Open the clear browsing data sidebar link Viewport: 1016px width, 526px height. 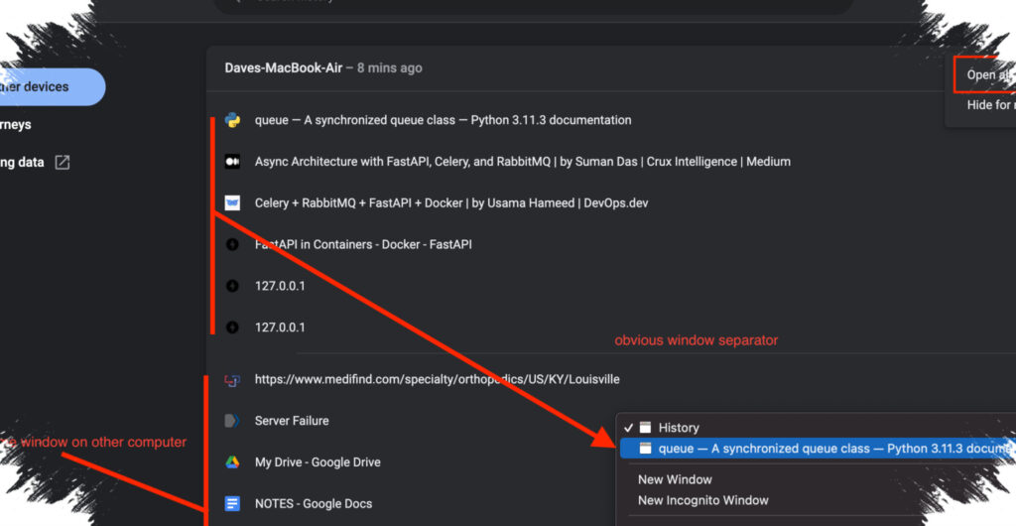22,162
